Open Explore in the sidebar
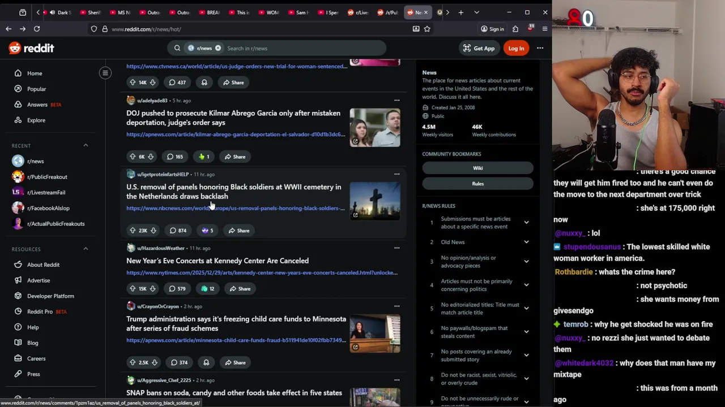 point(36,120)
